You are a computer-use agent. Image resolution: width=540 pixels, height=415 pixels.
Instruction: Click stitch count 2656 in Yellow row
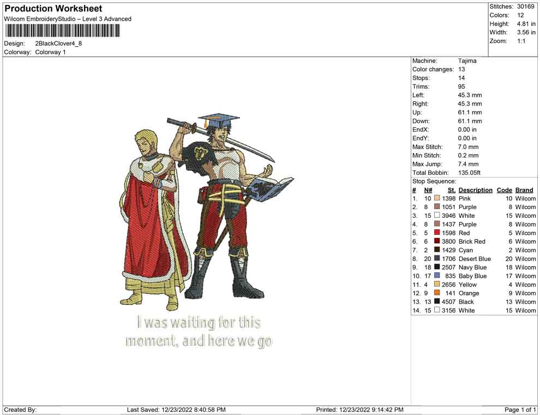449,284
